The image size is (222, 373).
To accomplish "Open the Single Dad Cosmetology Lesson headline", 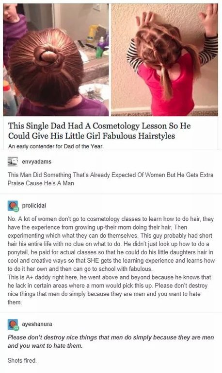I will tap(99, 131).
